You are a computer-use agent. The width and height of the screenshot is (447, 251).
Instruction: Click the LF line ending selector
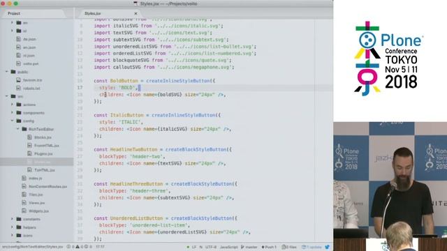tap(194, 247)
